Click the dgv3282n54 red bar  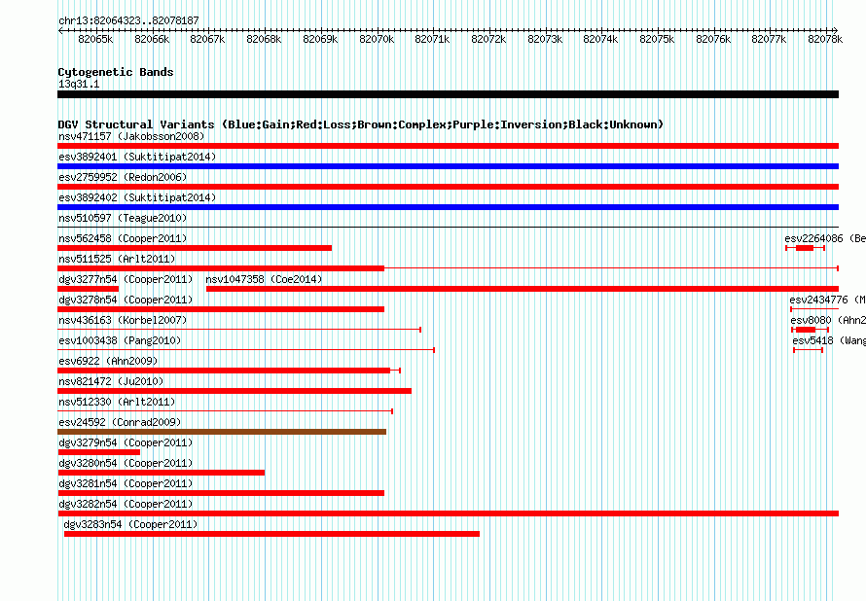pyautogui.click(x=448, y=513)
